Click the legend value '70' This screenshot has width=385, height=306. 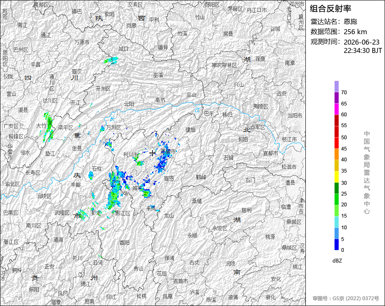pyautogui.click(x=344, y=93)
